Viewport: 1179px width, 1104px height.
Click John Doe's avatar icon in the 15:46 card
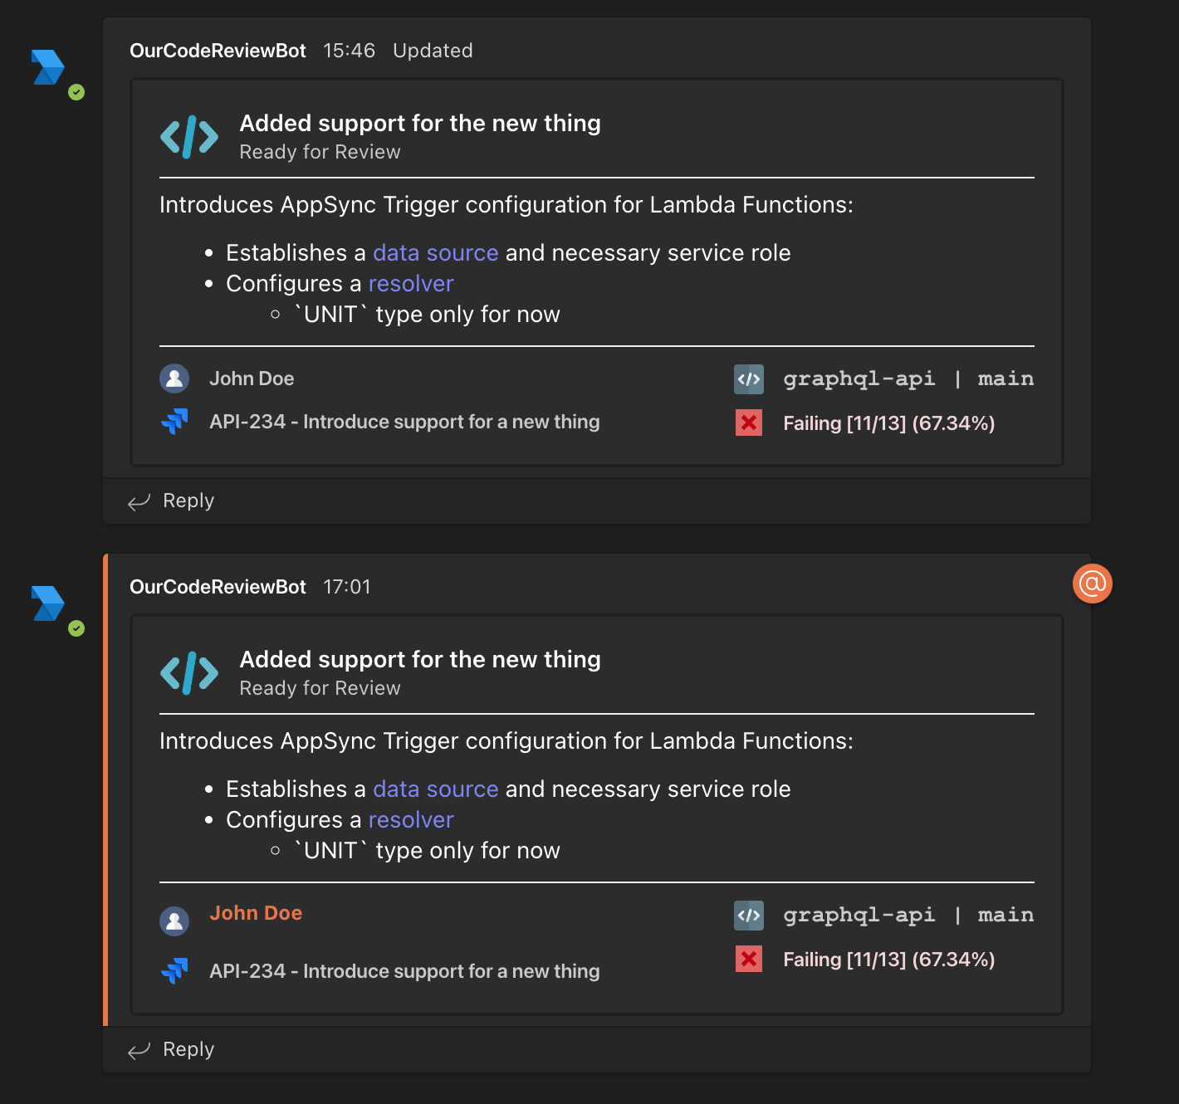(174, 379)
